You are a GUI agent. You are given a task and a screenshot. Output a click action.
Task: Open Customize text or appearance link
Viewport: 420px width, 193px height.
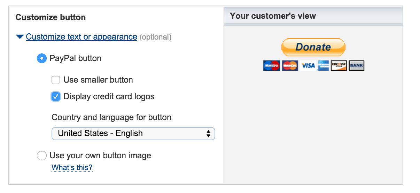pos(81,37)
